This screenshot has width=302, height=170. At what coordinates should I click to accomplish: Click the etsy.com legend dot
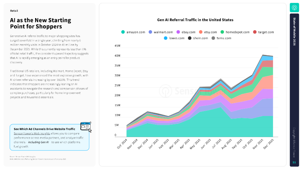click(x=200, y=32)
